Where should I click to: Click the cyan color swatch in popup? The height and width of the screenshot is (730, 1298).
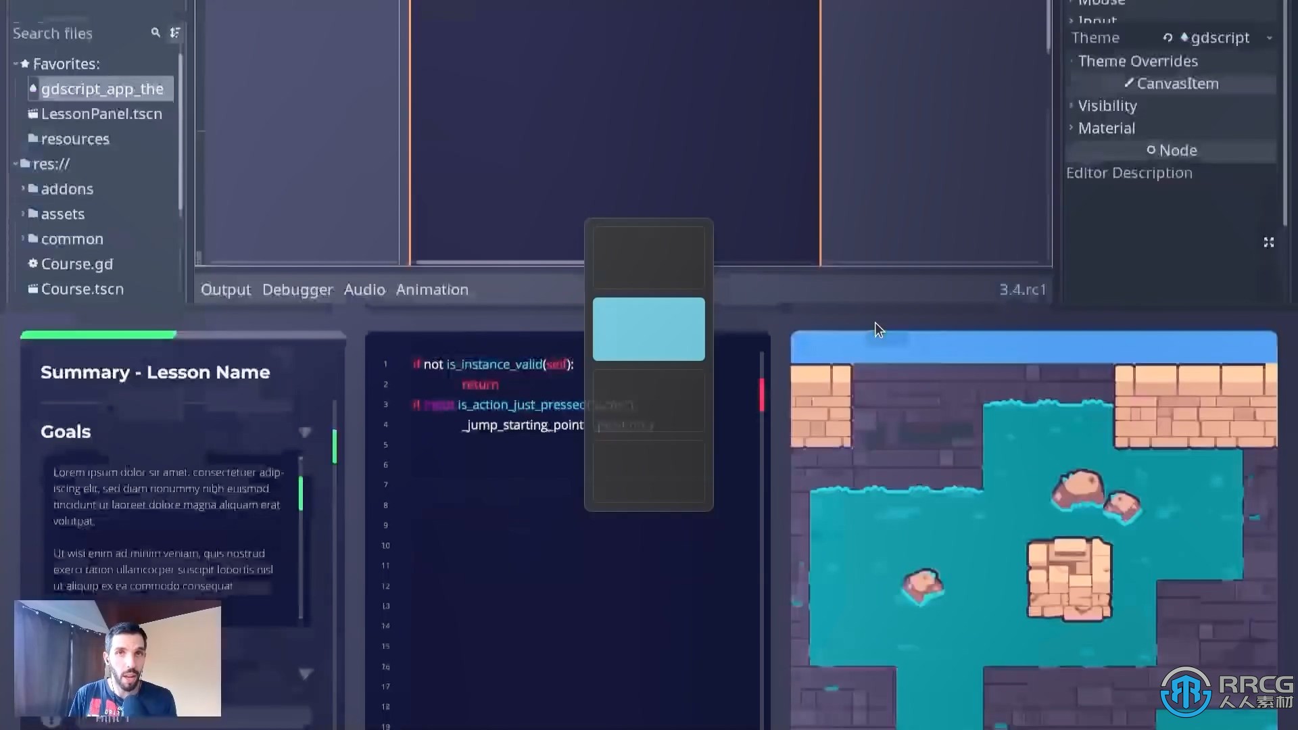click(648, 329)
